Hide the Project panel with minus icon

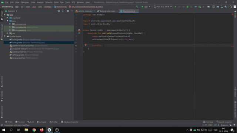pos(72,11)
